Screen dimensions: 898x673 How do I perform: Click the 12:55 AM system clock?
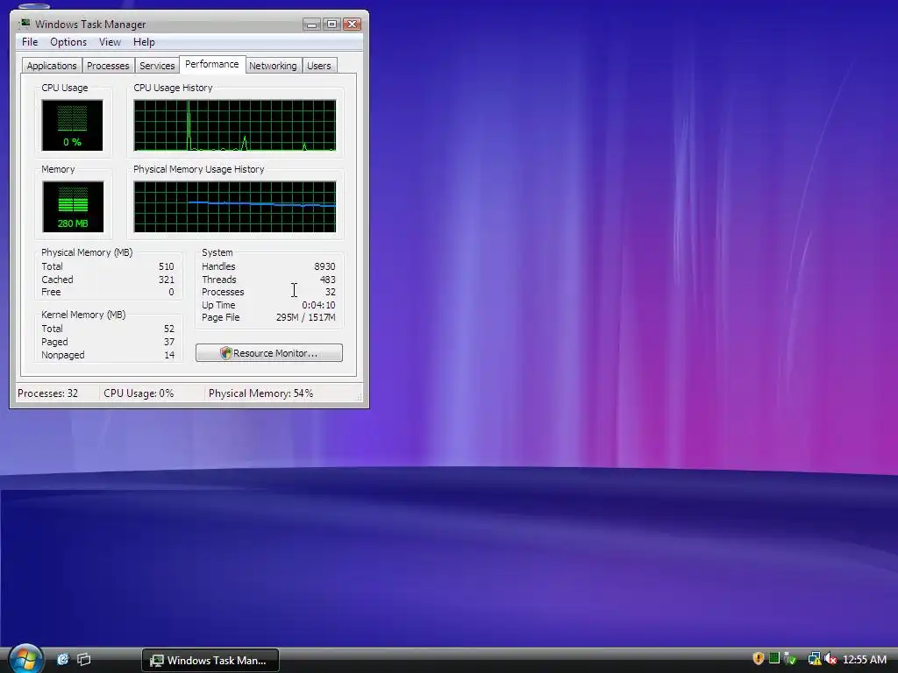(x=864, y=659)
